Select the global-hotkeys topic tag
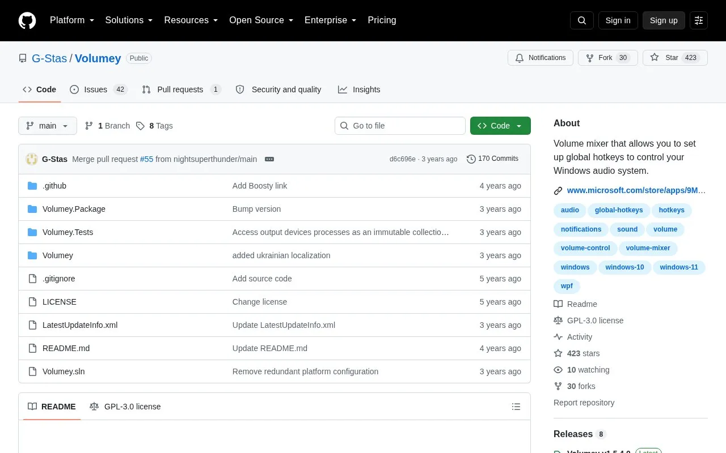 (x=619, y=210)
